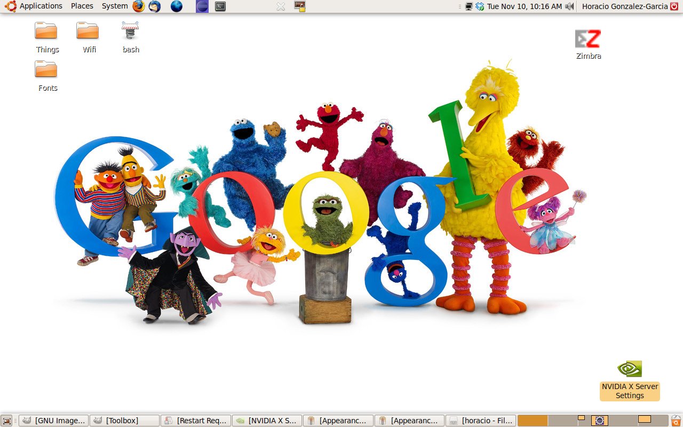Restore the Restart Required window from taskbar
This screenshot has width=683, height=427.
196,421
